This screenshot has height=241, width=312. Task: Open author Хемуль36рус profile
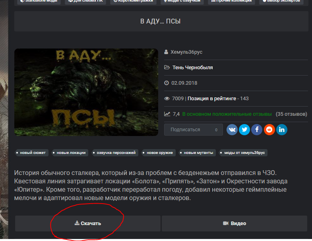[x=186, y=52]
